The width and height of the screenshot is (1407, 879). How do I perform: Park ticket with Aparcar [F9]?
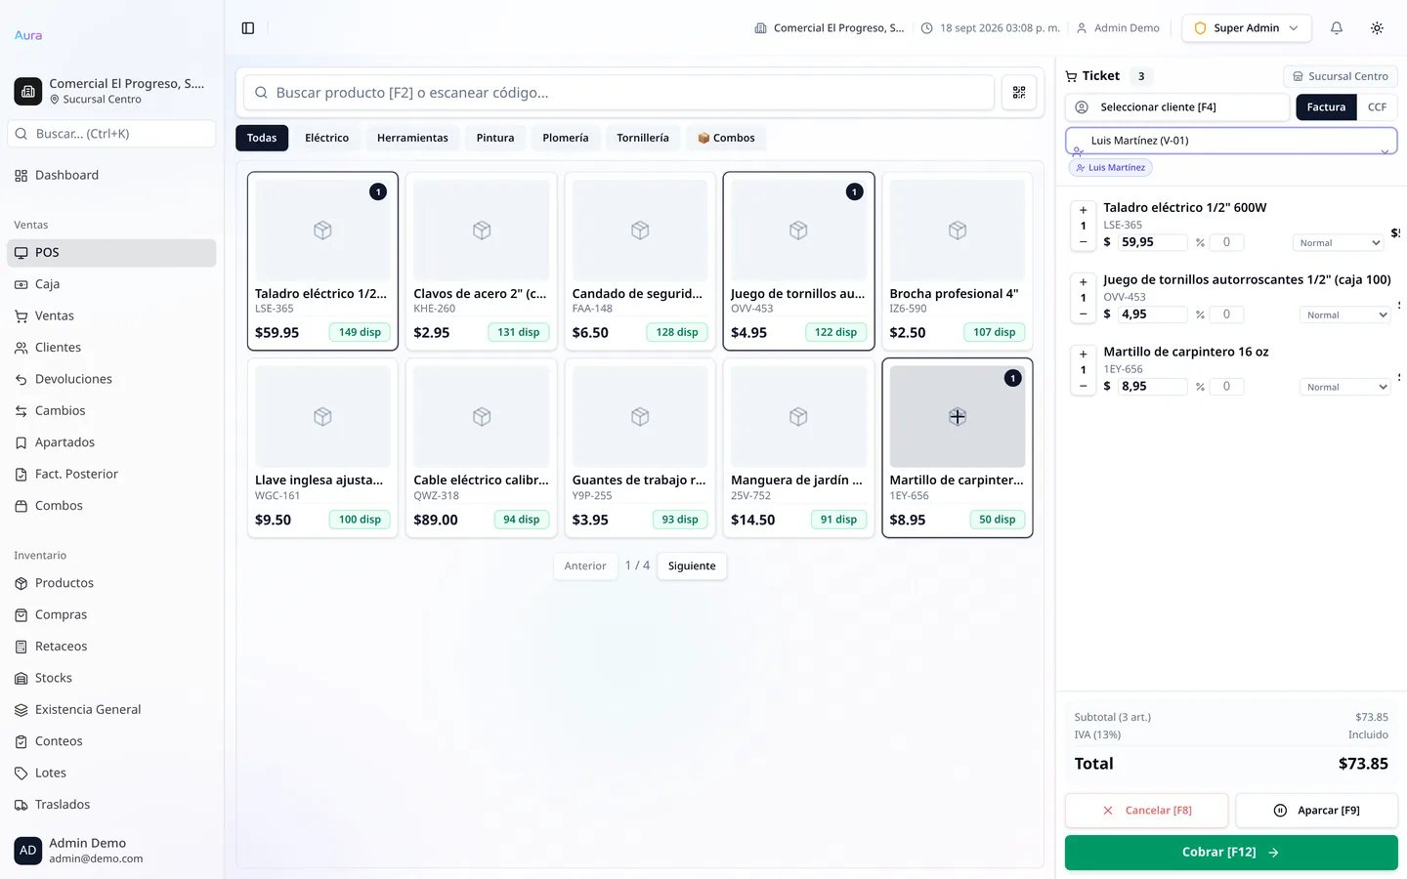pos(1317,811)
